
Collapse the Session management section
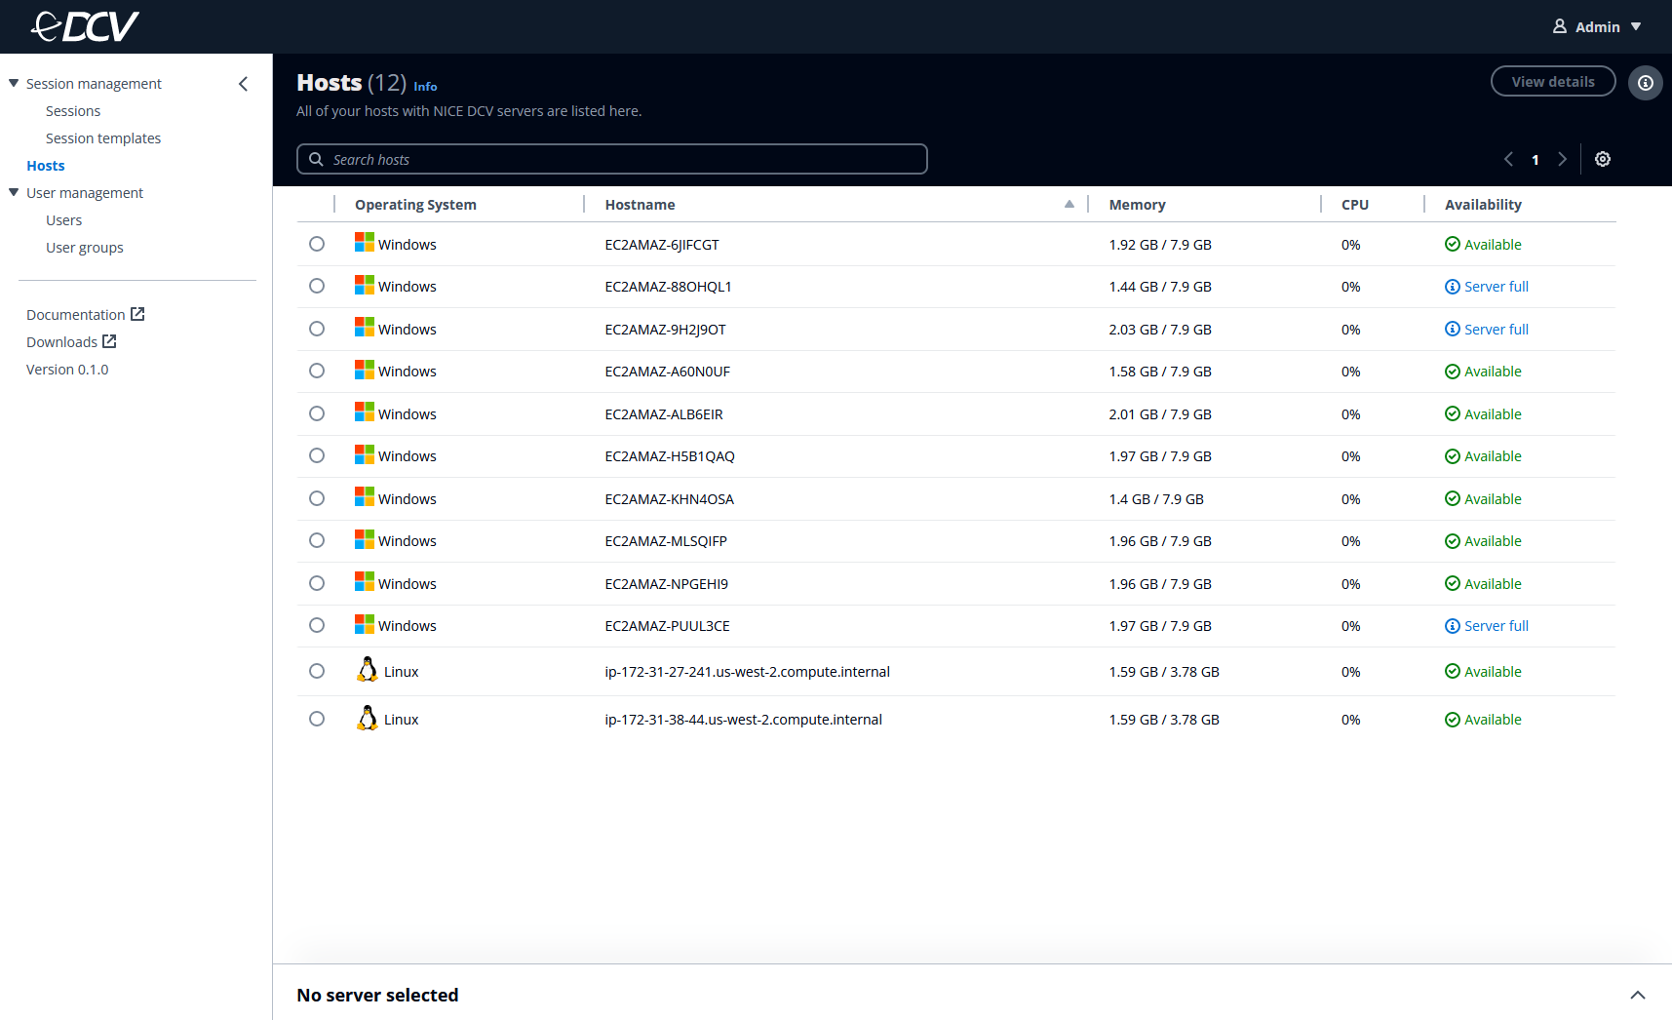14,83
